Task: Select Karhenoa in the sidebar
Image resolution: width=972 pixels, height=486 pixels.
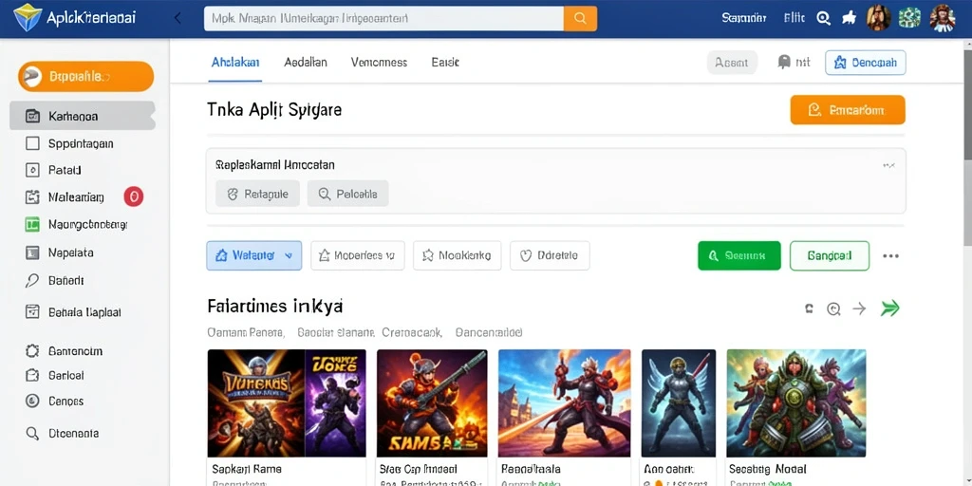Action: (x=82, y=116)
